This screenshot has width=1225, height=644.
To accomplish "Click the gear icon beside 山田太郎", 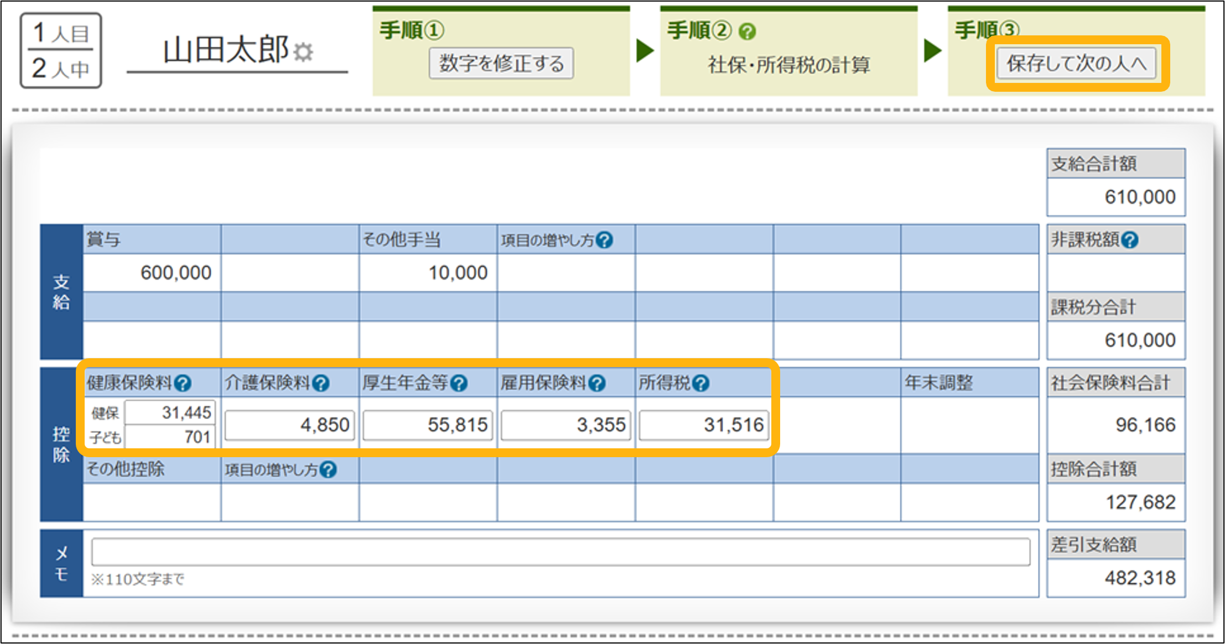I will [303, 52].
